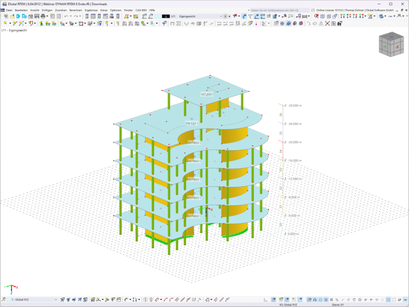Click the LF1 - Eigengewicht view label
Screen dimensions: 409x307
click(x=14, y=30)
